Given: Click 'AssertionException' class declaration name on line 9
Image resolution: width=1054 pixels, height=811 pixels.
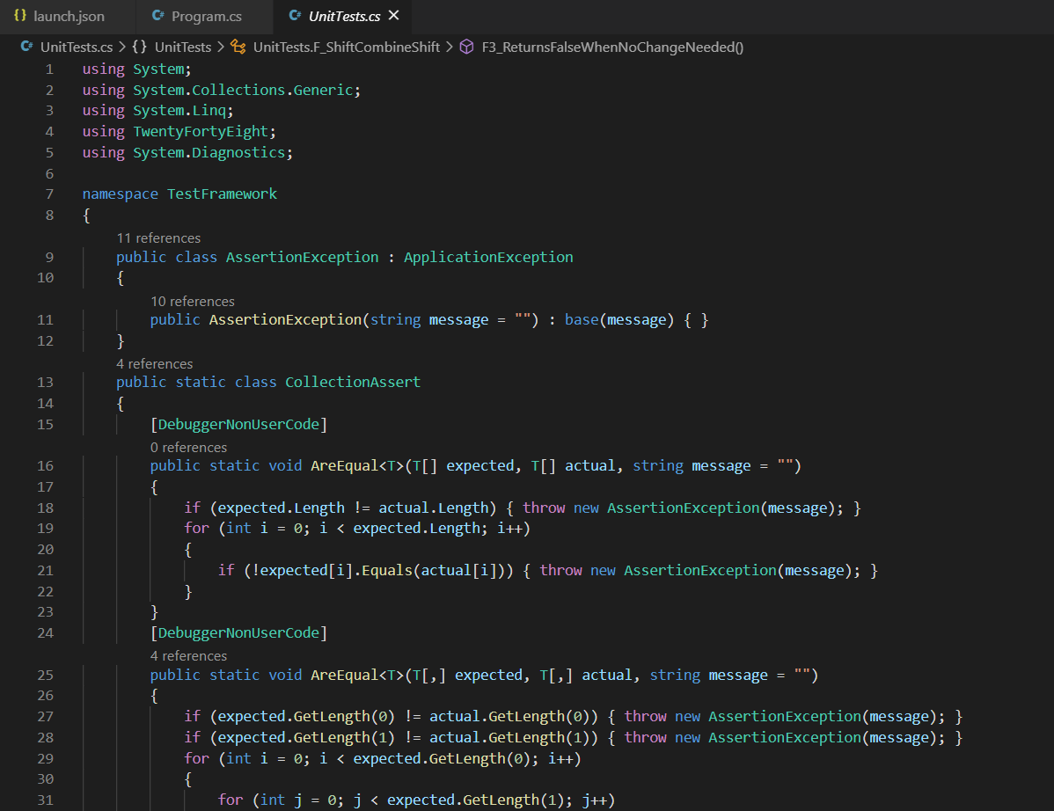Looking at the screenshot, I should click(x=303, y=258).
